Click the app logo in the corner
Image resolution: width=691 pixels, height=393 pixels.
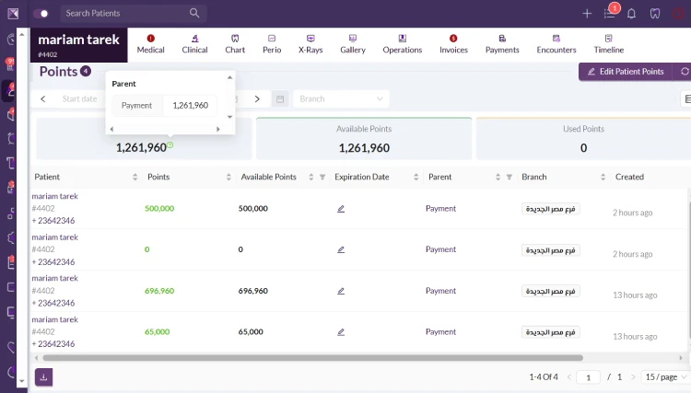(13, 14)
